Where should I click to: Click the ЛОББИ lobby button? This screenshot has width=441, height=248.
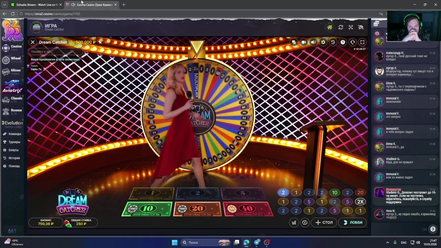pyautogui.click(x=353, y=223)
